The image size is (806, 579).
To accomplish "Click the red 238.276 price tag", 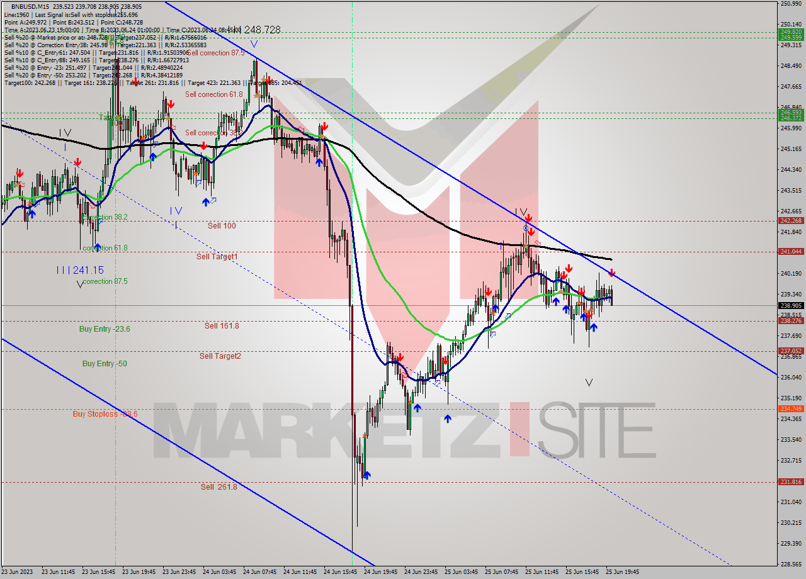I will [791, 320].
